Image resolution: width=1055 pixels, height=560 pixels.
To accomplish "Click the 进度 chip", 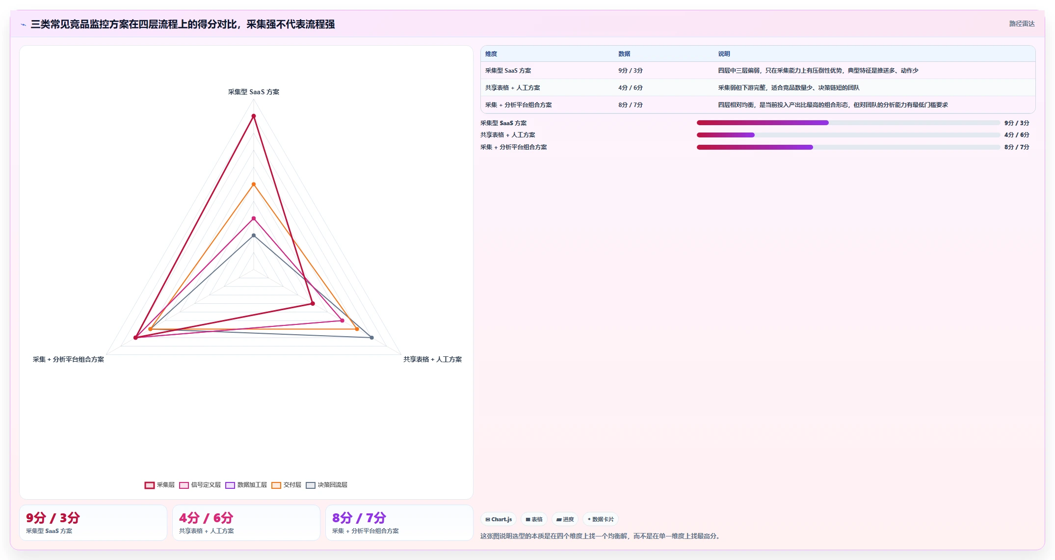I will click(x=565, y=519).
